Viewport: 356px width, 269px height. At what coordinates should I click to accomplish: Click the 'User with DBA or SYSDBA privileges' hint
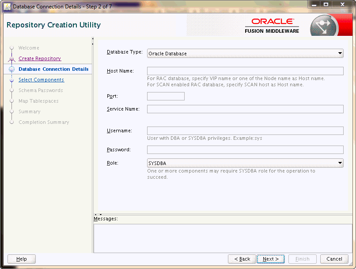click(205, 138)
